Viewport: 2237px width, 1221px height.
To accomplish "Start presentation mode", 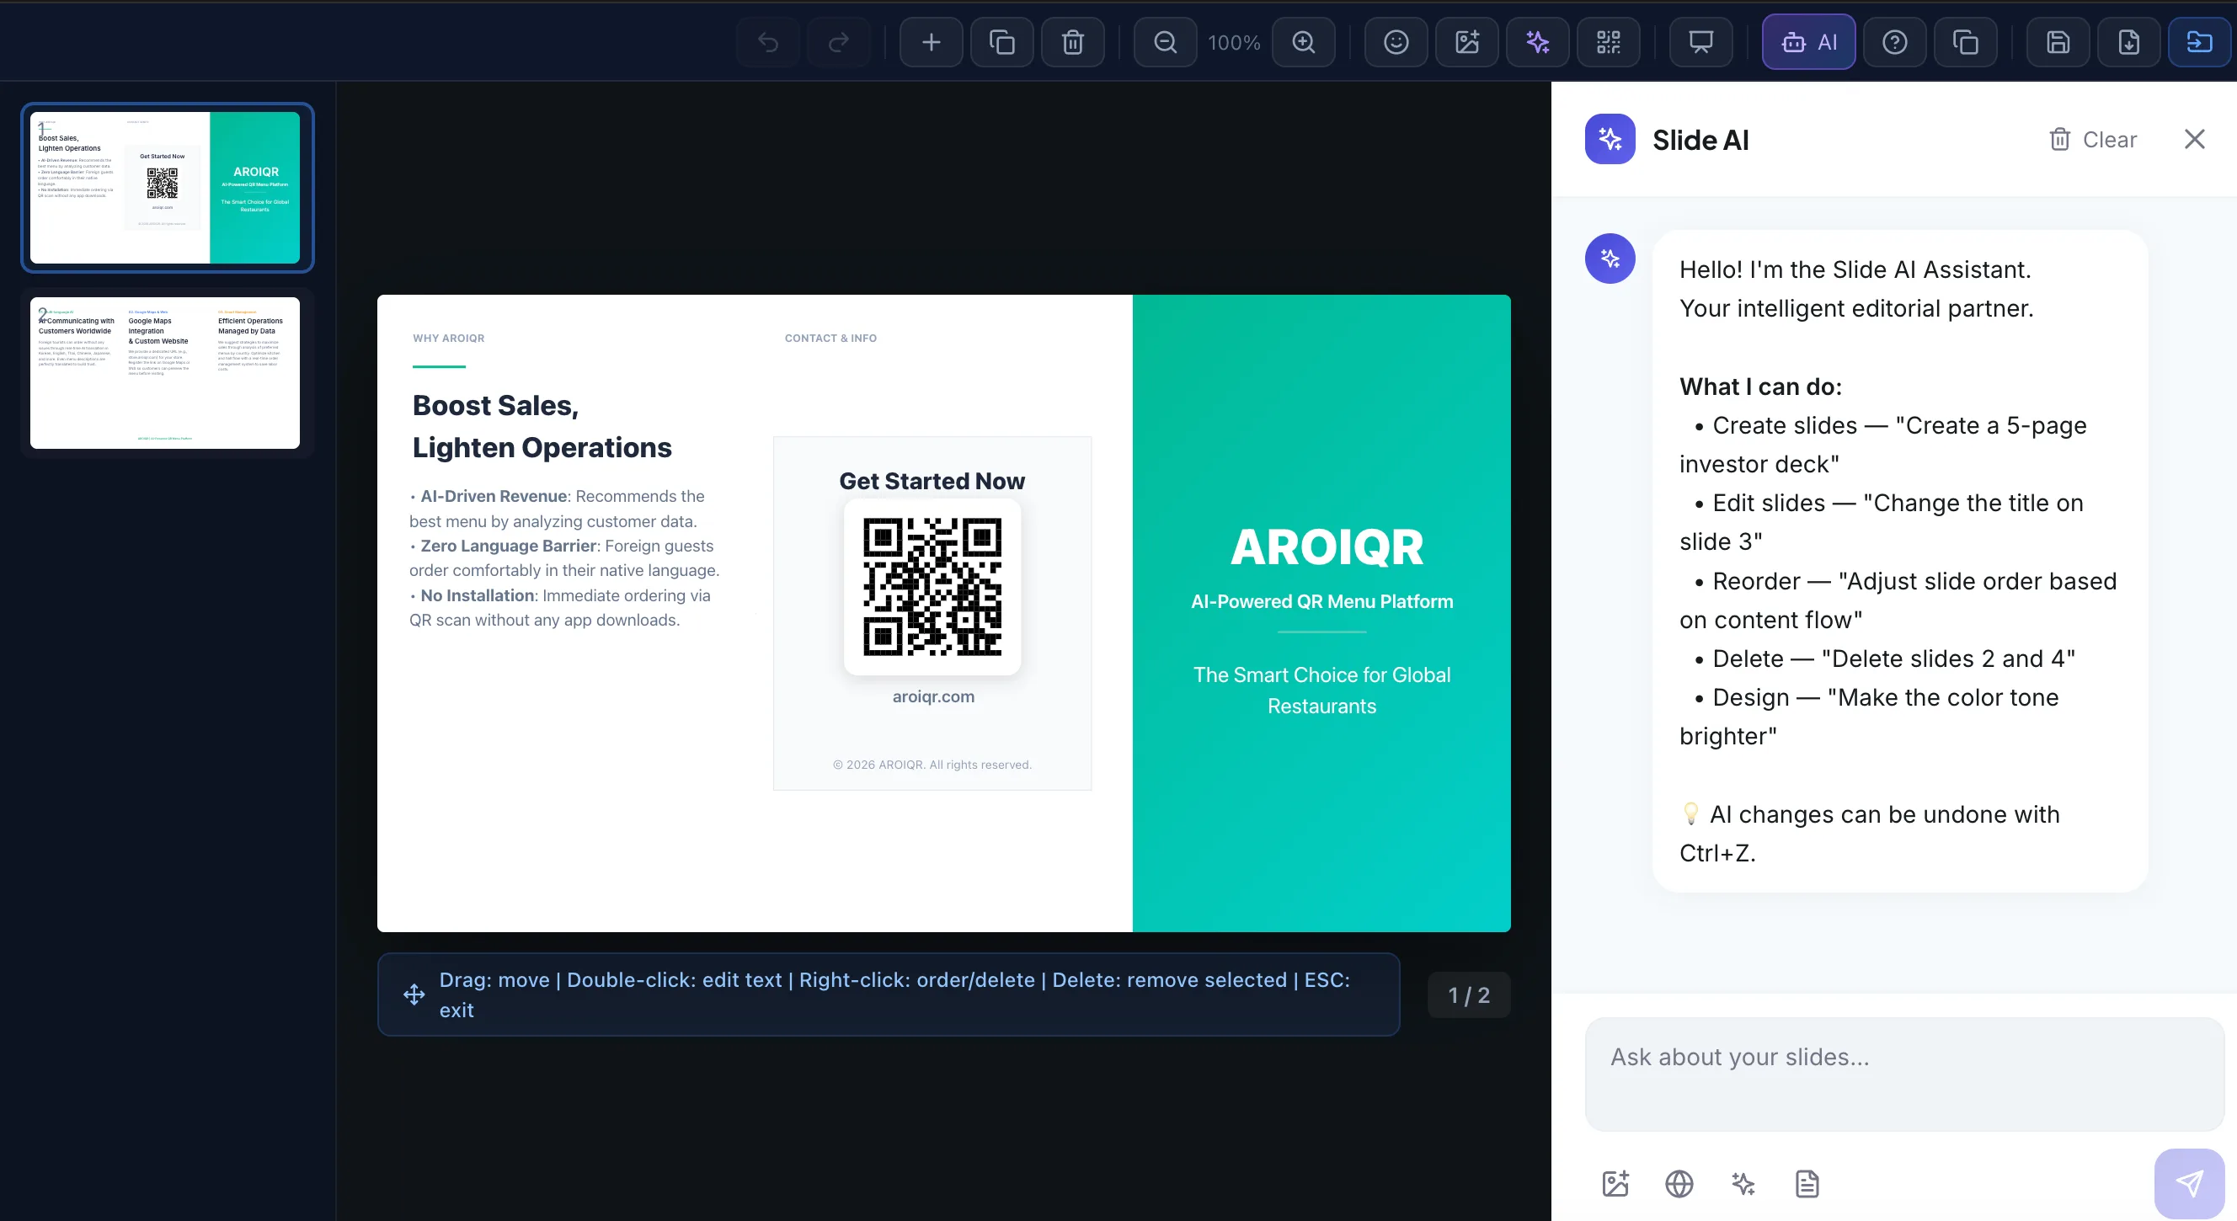I will coord(1701,42).
